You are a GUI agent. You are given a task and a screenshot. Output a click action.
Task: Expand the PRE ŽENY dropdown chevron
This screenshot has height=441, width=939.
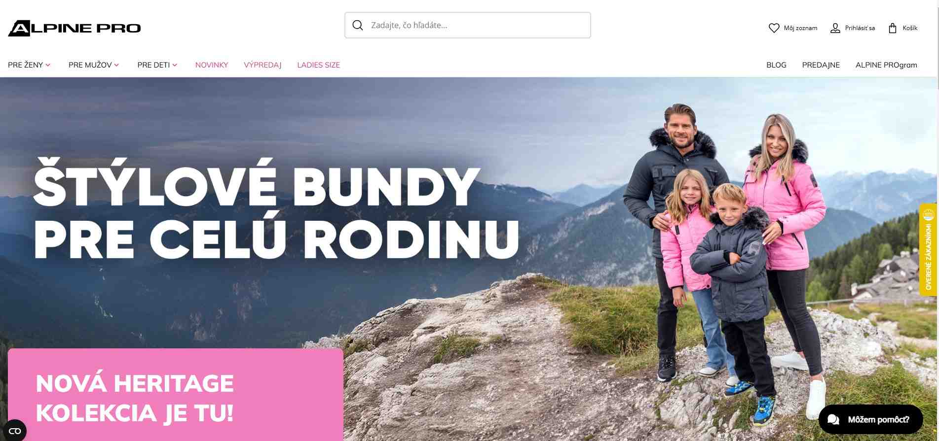pyautogui.click(x=48, y=65)
